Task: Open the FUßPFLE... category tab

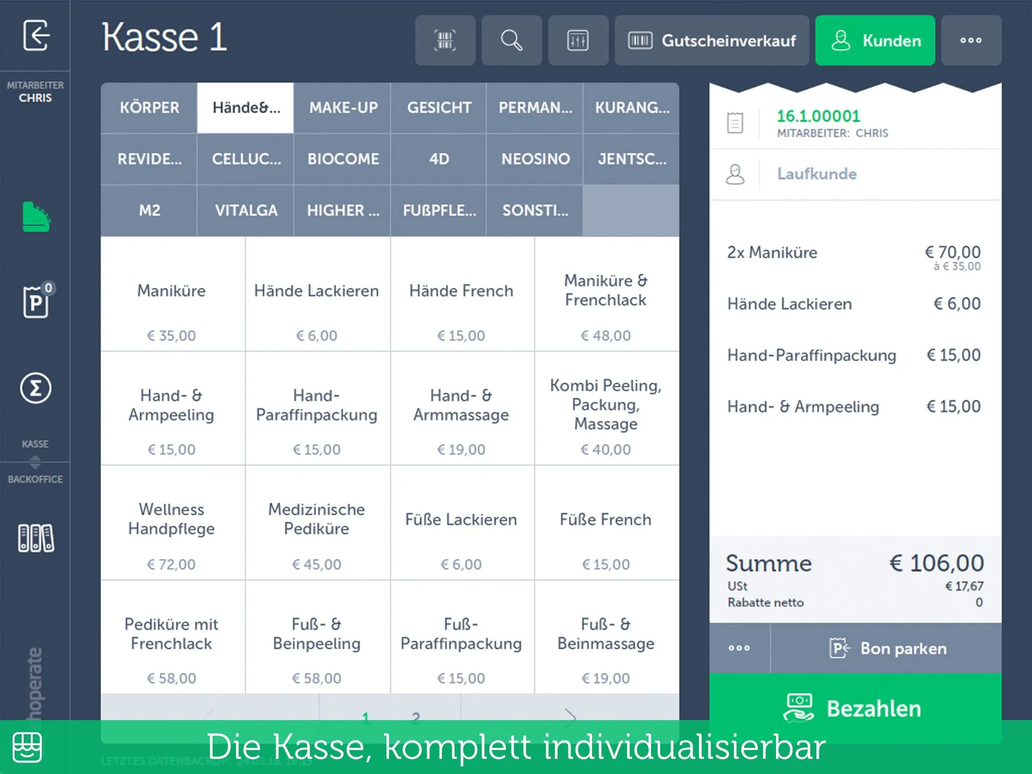Action: click(438, 211)
